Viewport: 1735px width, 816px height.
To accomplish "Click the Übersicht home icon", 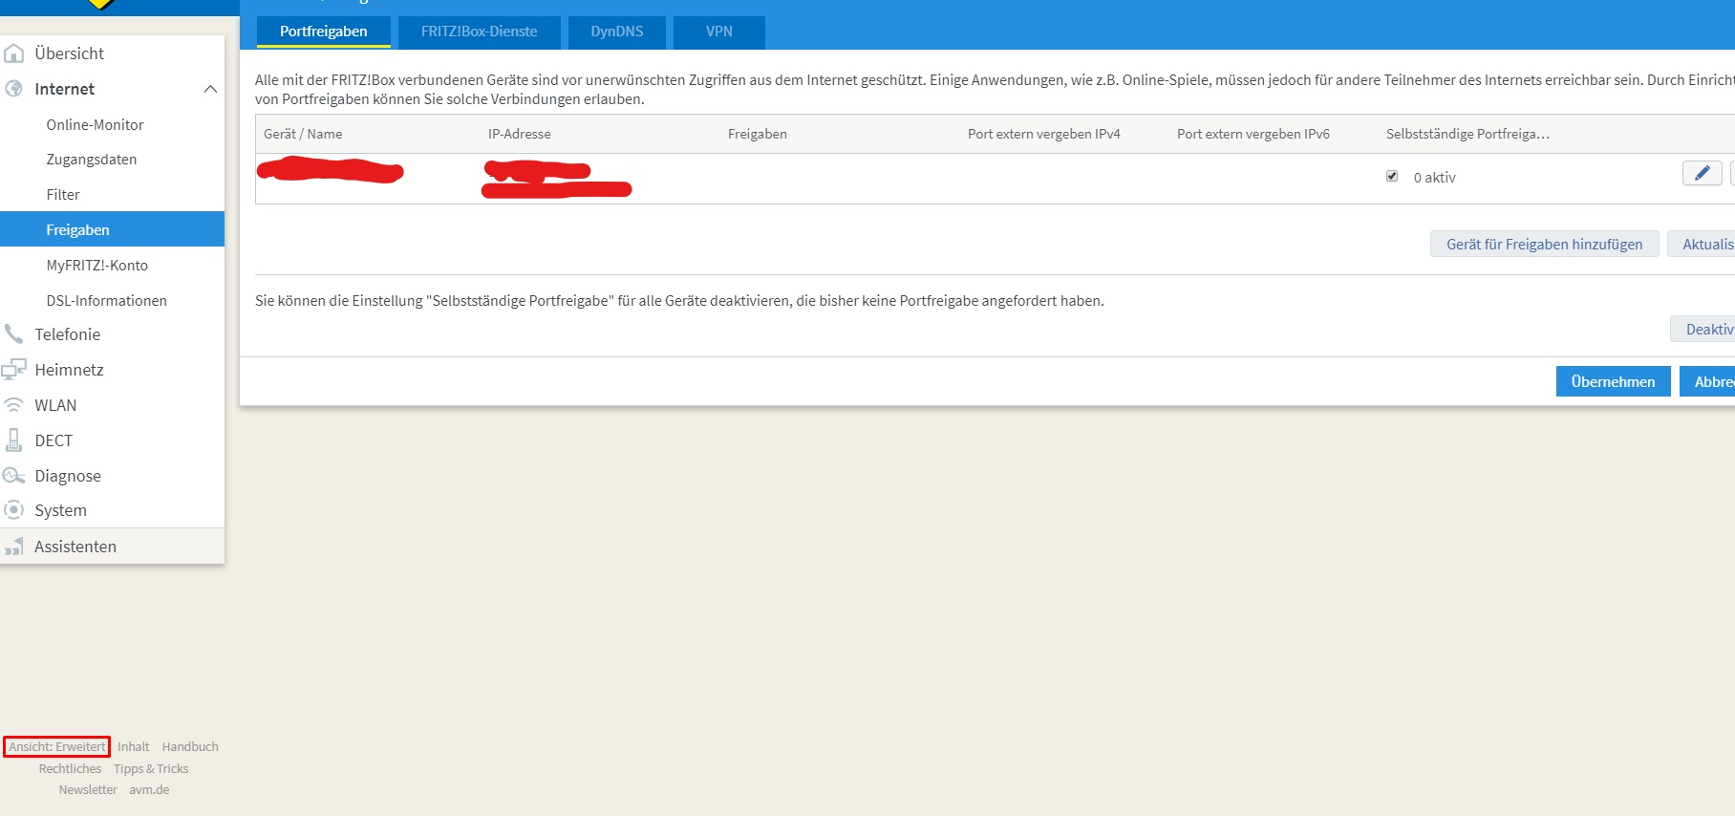I will pos(14,54).
